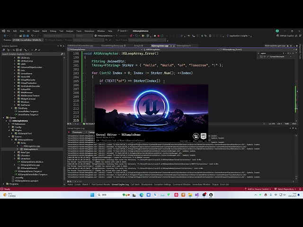This screenshot has width=303, height=227.
Task: Open the Error List tab
Action: pyautogui.click(x=224, y=184)
